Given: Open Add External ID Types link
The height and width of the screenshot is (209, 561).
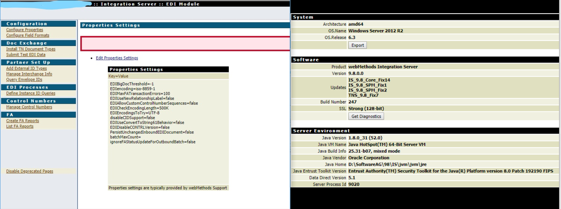Looking at the screenshot, I should (26, 68).
